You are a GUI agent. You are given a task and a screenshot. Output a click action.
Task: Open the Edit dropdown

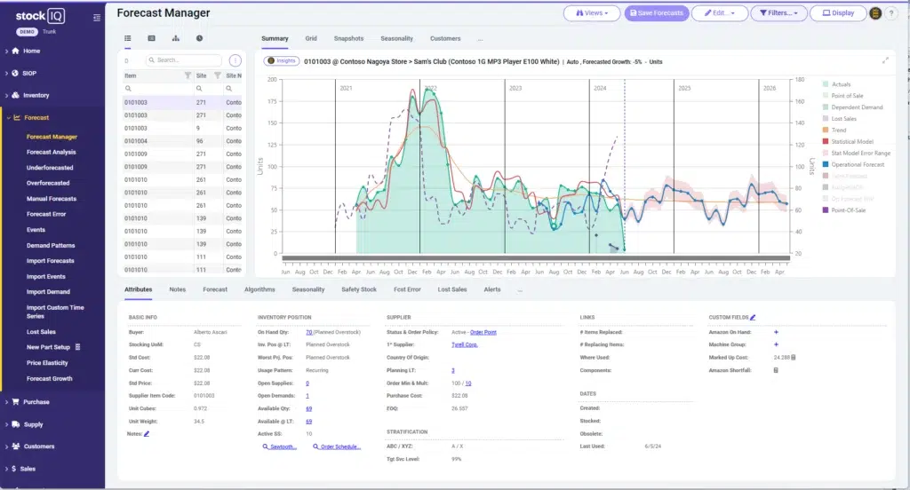[719, 13]
